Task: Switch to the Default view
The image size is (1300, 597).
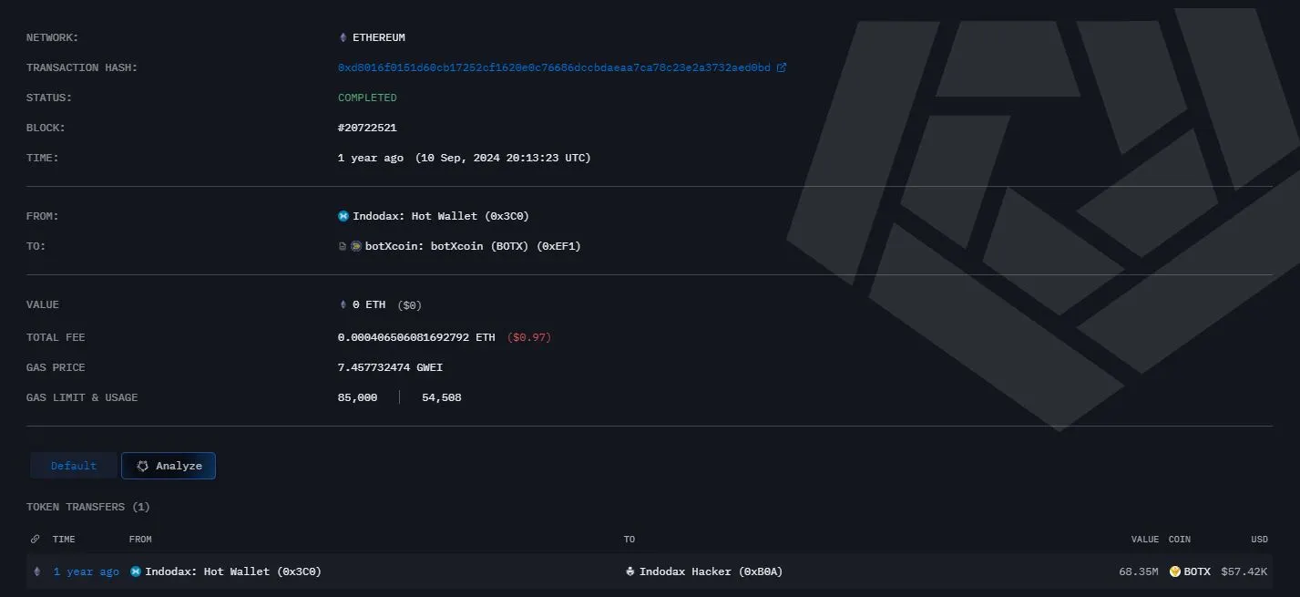Action: (73, 465)
